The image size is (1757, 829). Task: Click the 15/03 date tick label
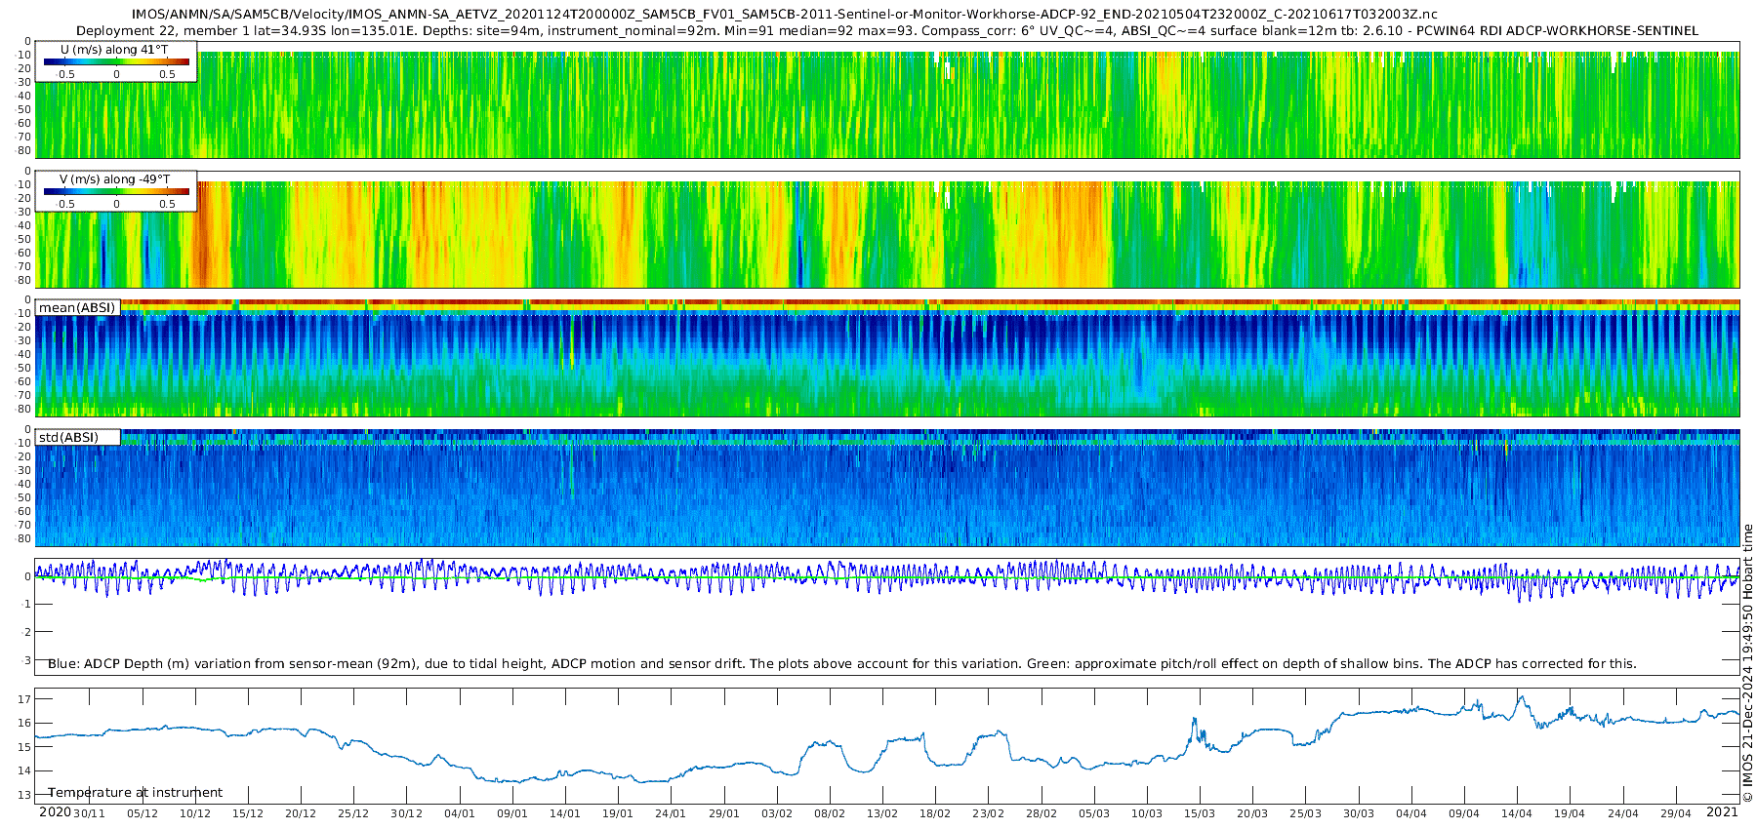[x=1200, y=813]
